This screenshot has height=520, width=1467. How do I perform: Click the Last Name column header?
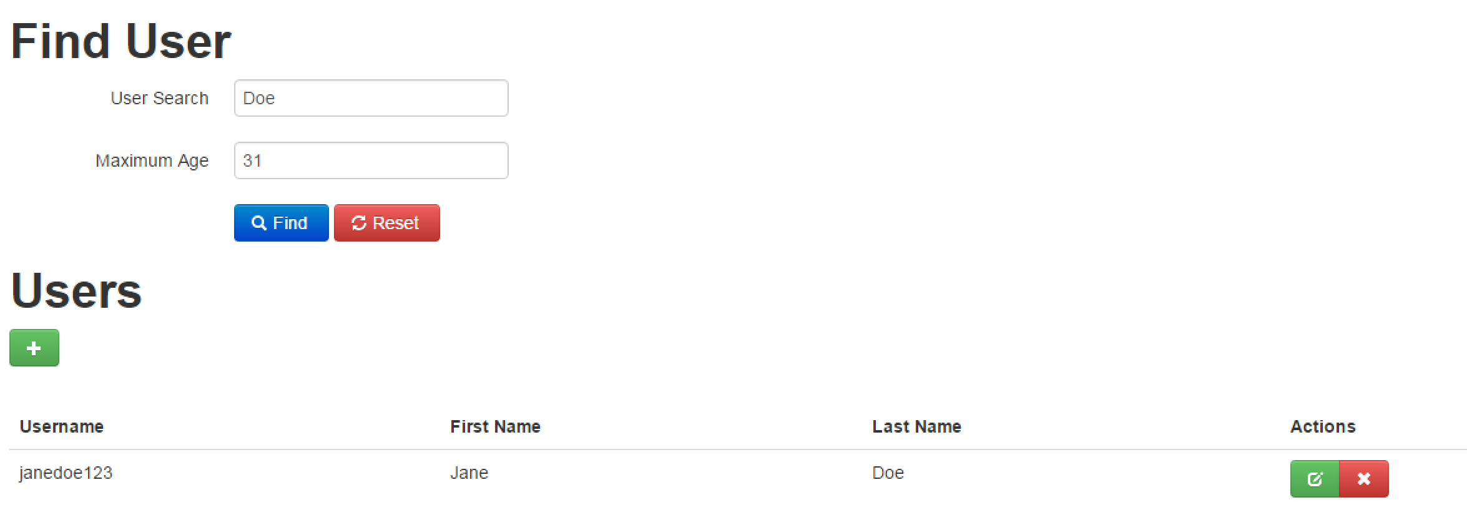(x=917, y=426)
